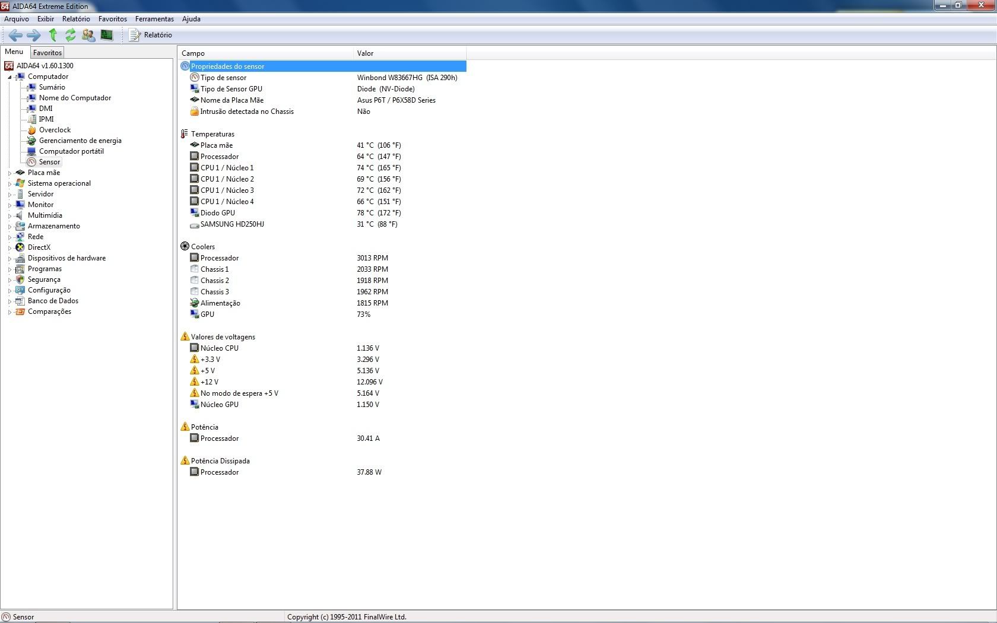
Task: Click the Comparações tree icon
Action: pyautogui.click(x=20, y=311)
